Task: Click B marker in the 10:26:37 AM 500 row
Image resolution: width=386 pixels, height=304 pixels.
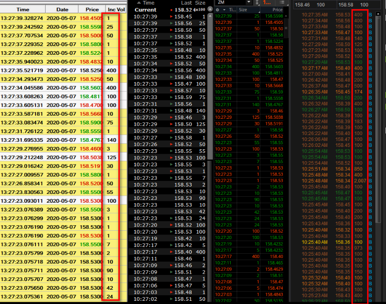Action: click(x=370, y=86)
